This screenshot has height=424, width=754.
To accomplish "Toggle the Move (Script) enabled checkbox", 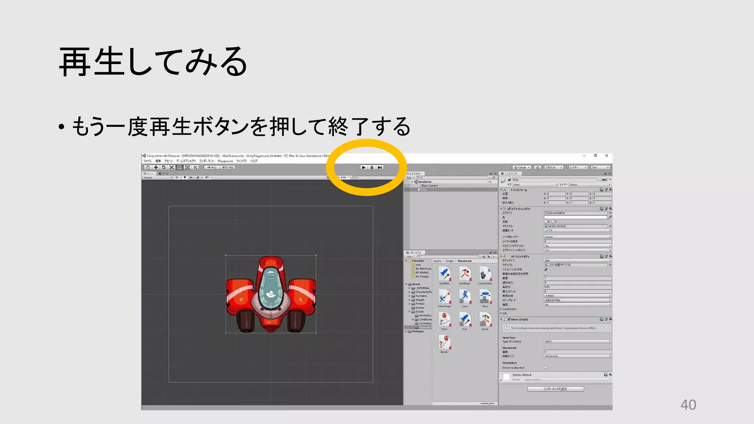I will pos(509,319).
